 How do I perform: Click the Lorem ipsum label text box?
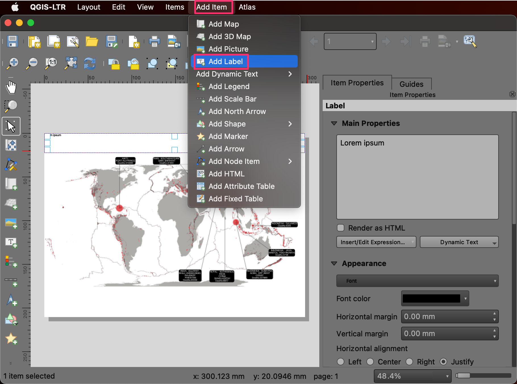tap(417, 177)
